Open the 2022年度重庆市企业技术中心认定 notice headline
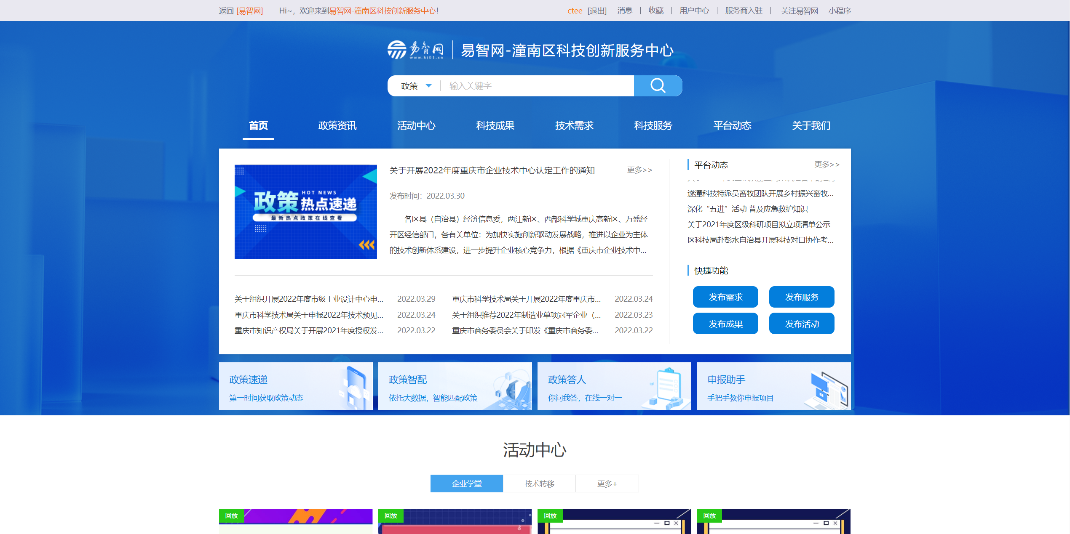 492,170
